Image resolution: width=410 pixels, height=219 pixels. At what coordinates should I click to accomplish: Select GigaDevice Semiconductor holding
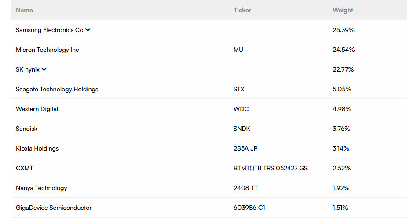point(54,208)
